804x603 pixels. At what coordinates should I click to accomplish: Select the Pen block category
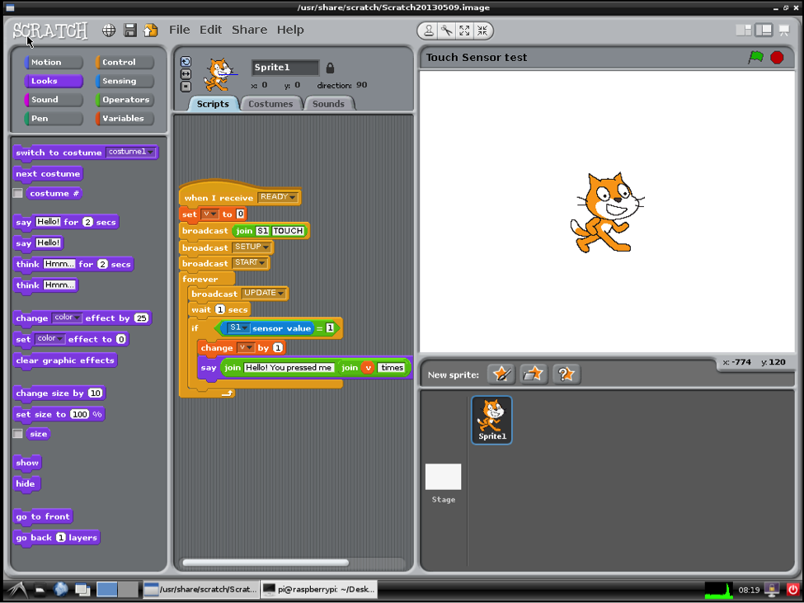pyautogui.click(x=54, y=119)
